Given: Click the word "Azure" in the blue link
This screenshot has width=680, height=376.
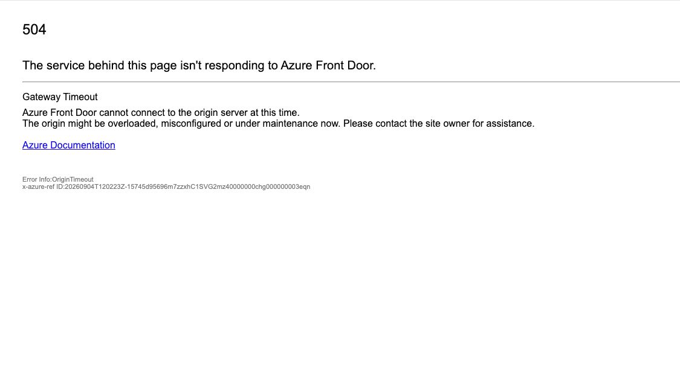Looking at the screenshot, I should tap(35, 145).
